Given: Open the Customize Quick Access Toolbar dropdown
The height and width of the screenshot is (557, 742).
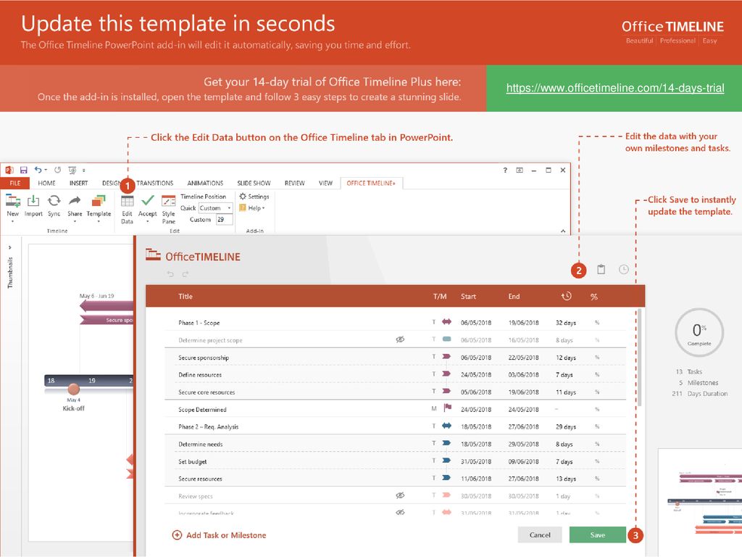Looking at the screenshot, I should pyautogui.click(x=84, y=170).
